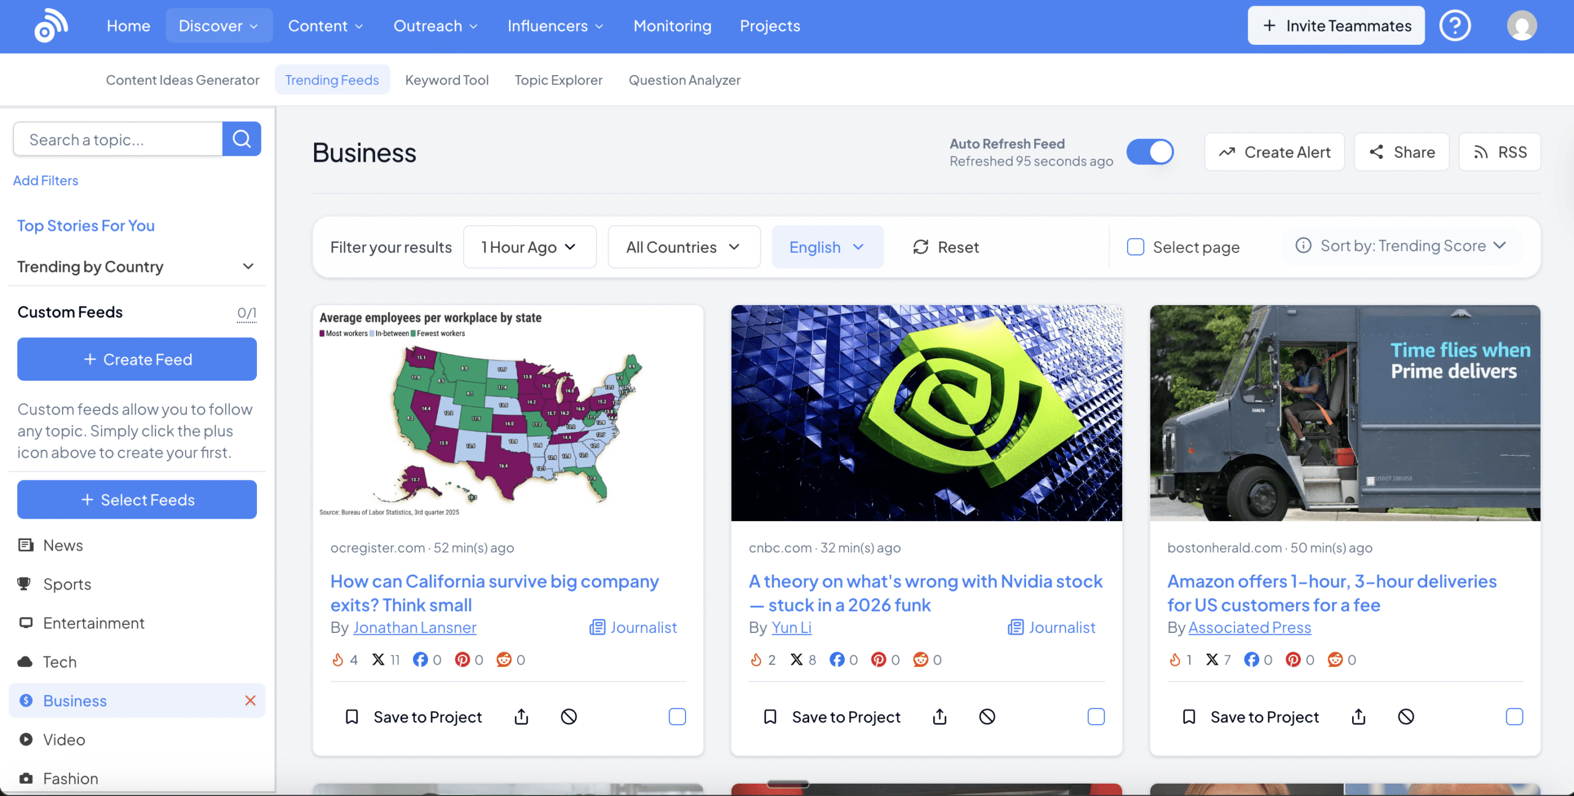
Task: Share the Amazon article via upload icon
Action: [x=1359, y=717]
